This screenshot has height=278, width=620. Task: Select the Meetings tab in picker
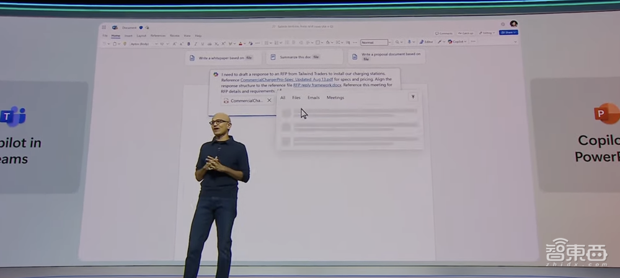[x=335, y=98]
